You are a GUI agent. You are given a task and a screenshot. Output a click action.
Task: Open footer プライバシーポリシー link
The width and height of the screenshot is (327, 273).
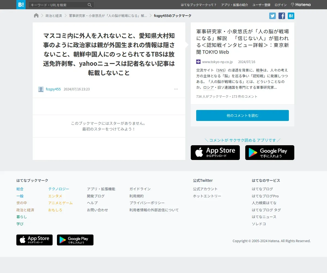click(147, 203)
